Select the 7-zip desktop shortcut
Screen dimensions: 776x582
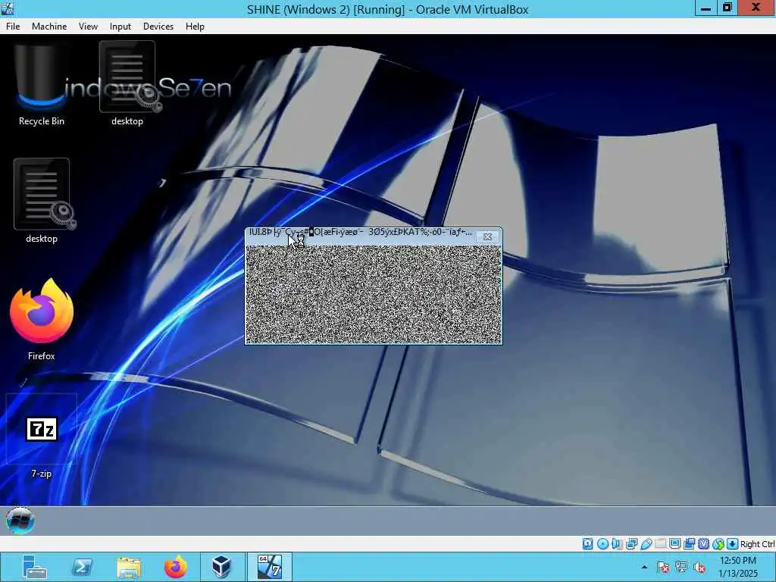click(x=42, y=436)
